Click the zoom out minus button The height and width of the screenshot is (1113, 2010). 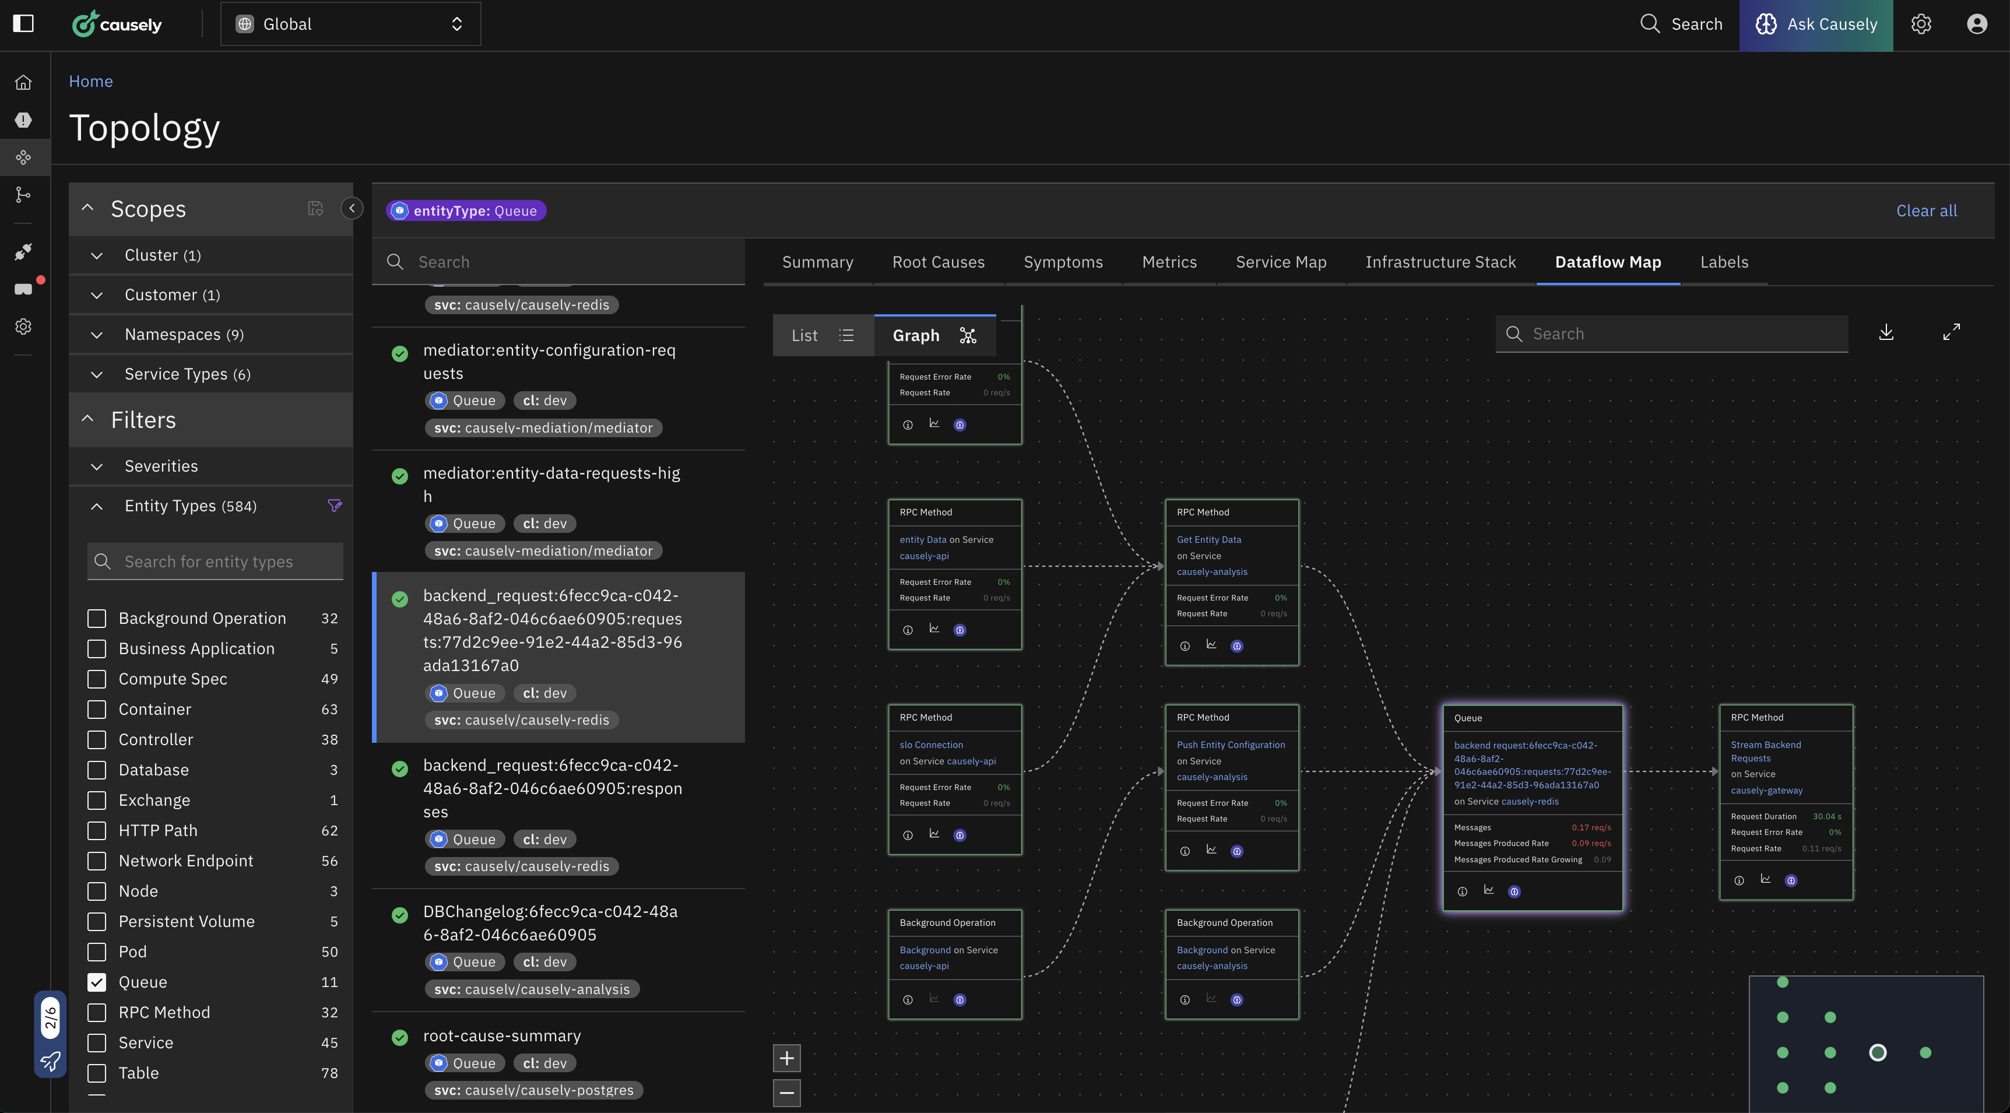pos(786,1093)
